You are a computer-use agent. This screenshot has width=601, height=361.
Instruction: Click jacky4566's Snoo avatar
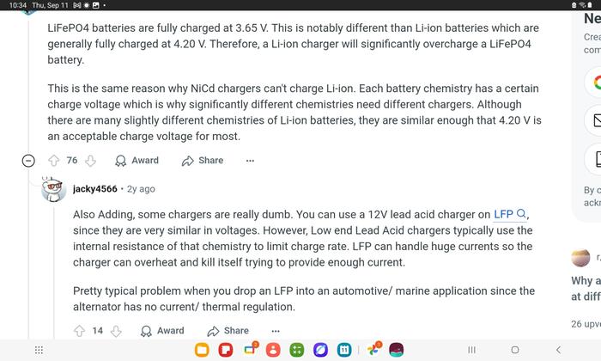53,188
